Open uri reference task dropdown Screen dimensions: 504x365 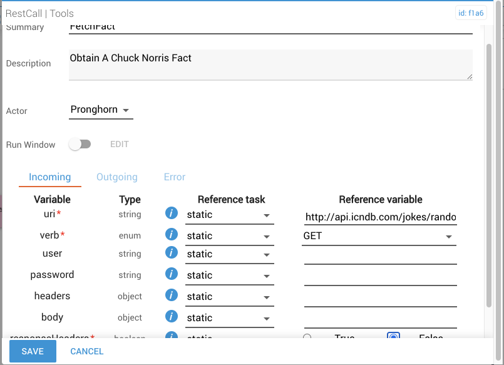point(230,215)
